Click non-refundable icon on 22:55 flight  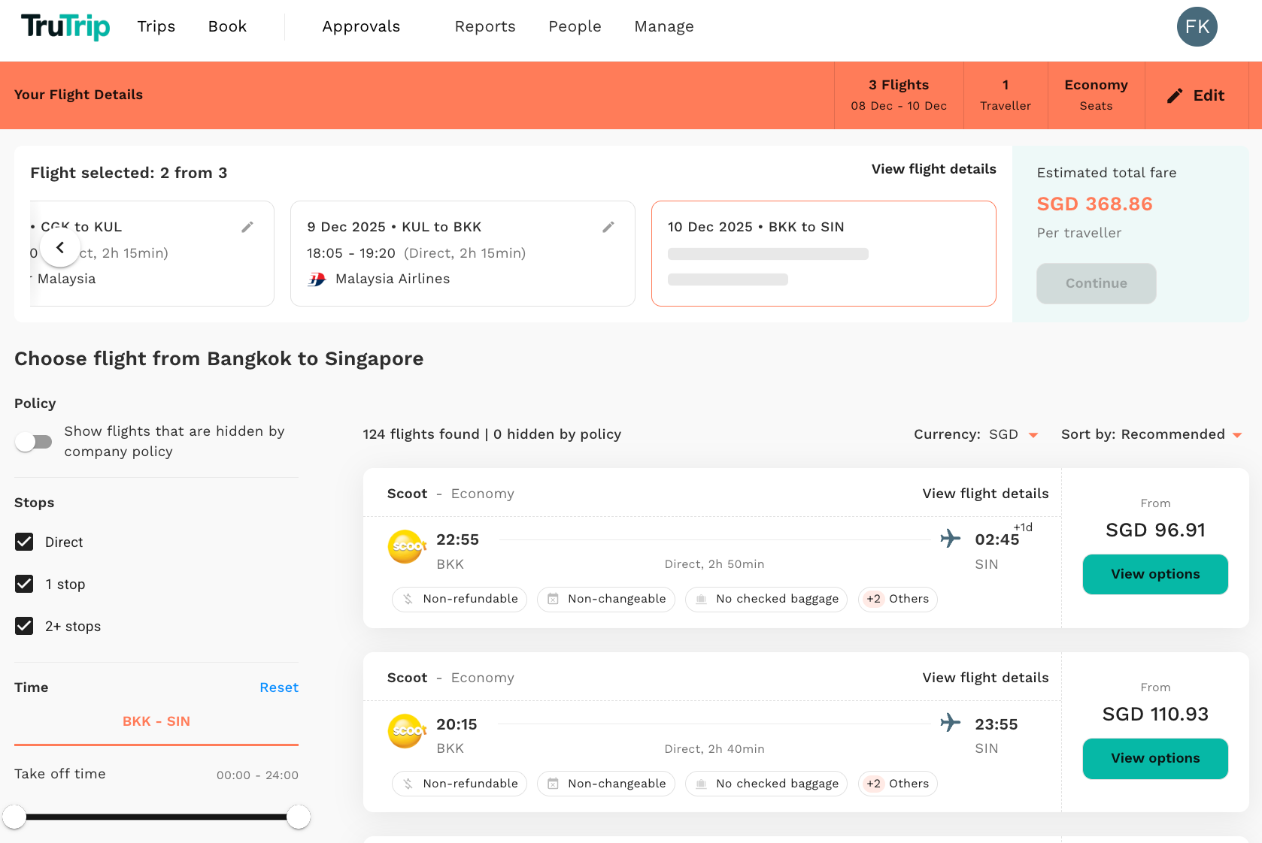pos(408,599)
